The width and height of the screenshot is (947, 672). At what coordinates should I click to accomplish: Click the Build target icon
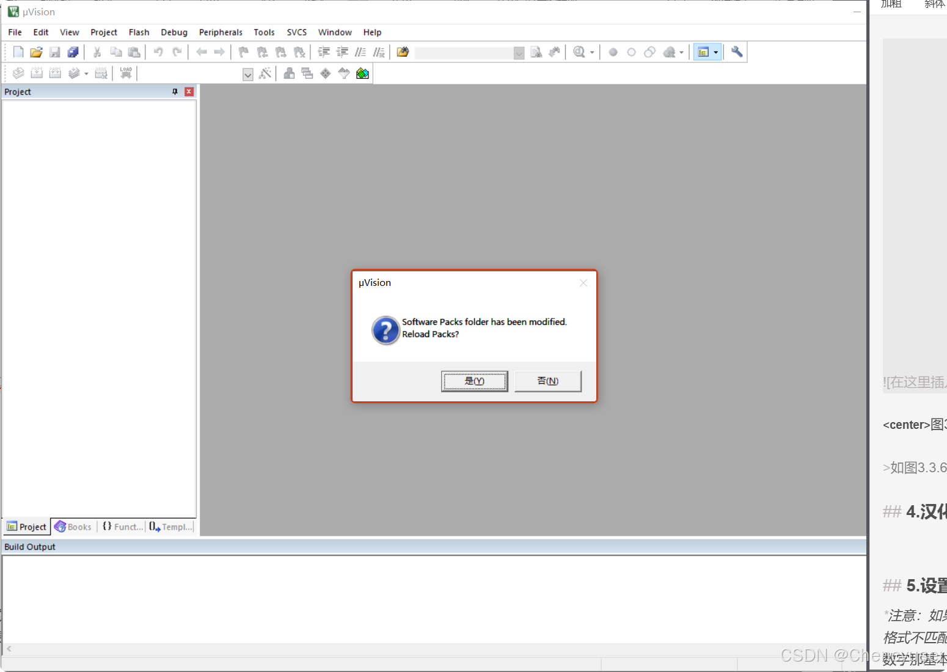click(37, 73)
